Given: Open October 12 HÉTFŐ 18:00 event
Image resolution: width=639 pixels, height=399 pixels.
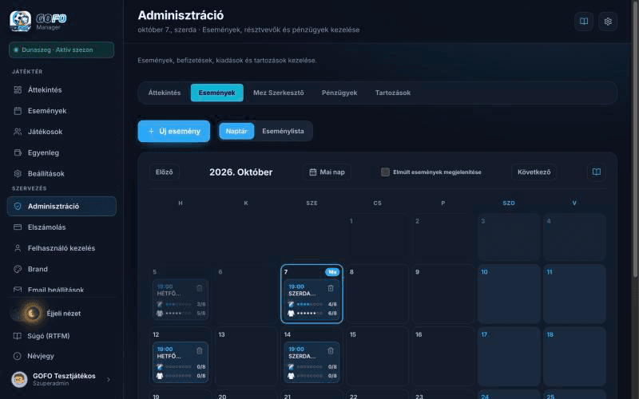Looking at the screenshot, I should (181, 362).
